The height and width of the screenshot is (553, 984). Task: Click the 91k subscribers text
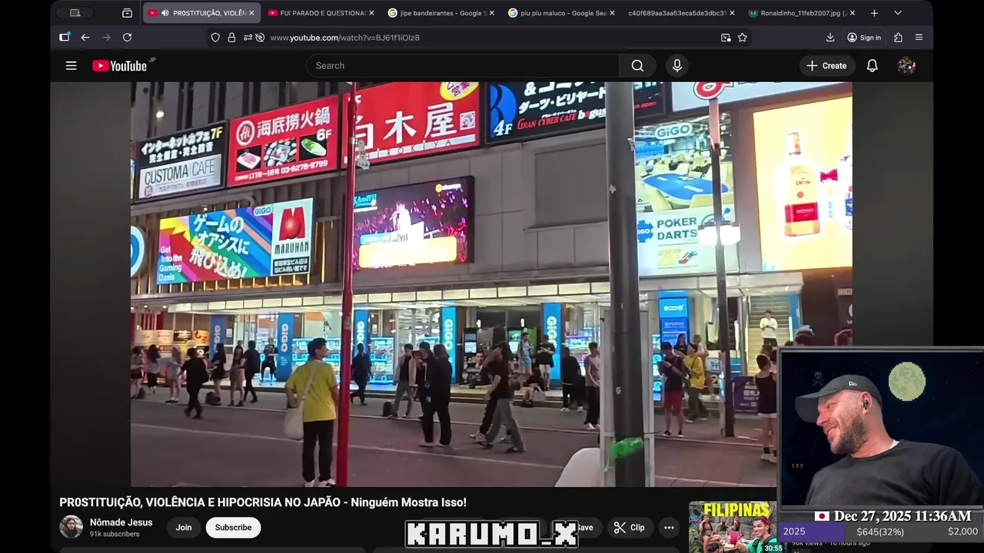pyautogui.click(x=115, y=534)
